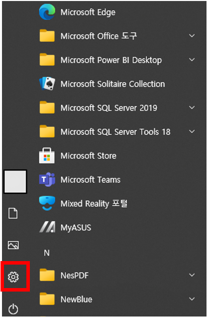Expand the NewBlue folder chevron
Image resolution: width=208 pixels, height=320 pixels.
coord(192,299)
